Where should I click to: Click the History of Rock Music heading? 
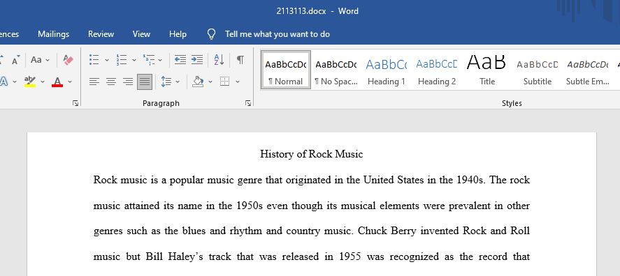click(311, 154)
